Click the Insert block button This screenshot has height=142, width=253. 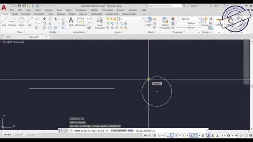(149, 21)
